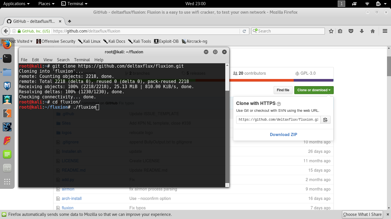Open Firefox downloads arrow icon
The width and height of the screenshot is (391, 219).
coord(362,31)
